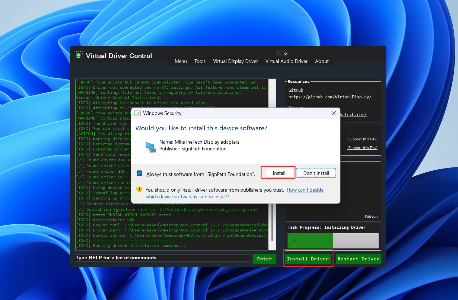This screenshot has width=458, height=300.
Task: Expand the chevron dropdown above the menu bar
Action: (x=286, y=53)
